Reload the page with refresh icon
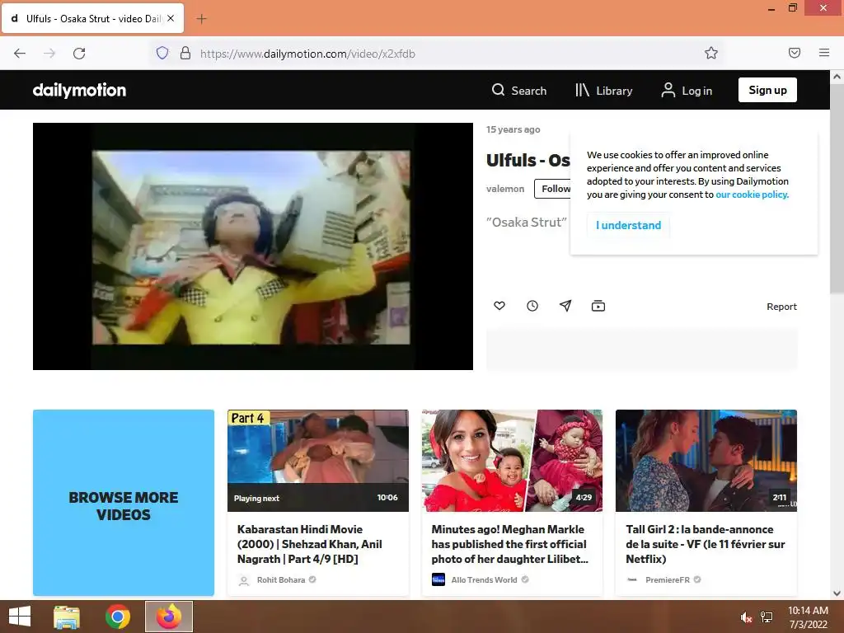Viewport: 844px width, 633px height. [79, 54]
